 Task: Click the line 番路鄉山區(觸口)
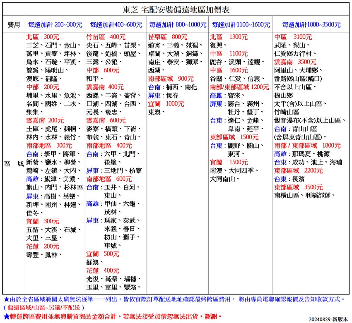298,79
